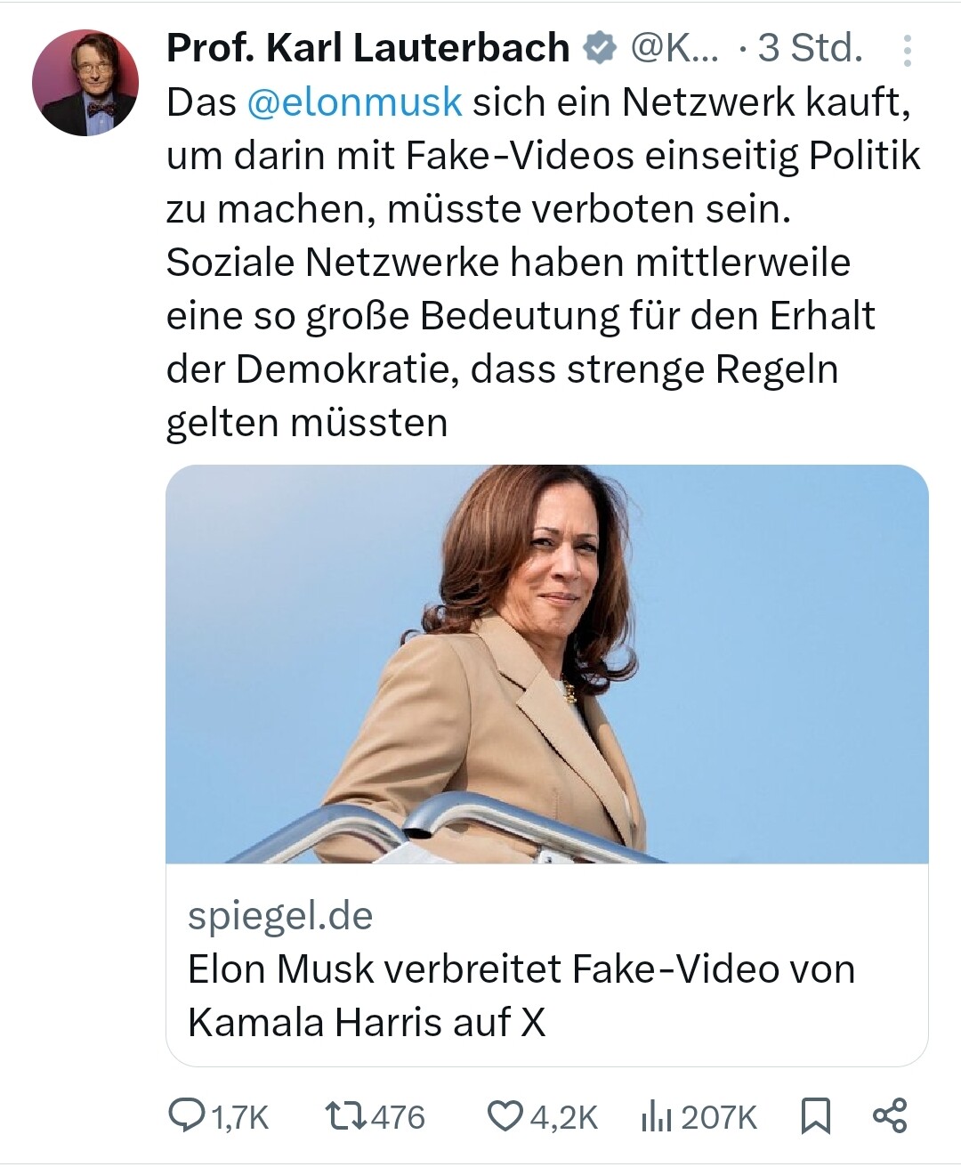Open the Kamala Harris article image
Image resolution: width=961 pixels, height=1167 pixels.
[x=546, y=663]
